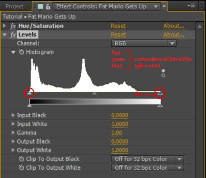Image resolution: width=206 pixels, height=178 pixels.
Task: Click the Output Black value 0.0000
Action: (119, 141)
